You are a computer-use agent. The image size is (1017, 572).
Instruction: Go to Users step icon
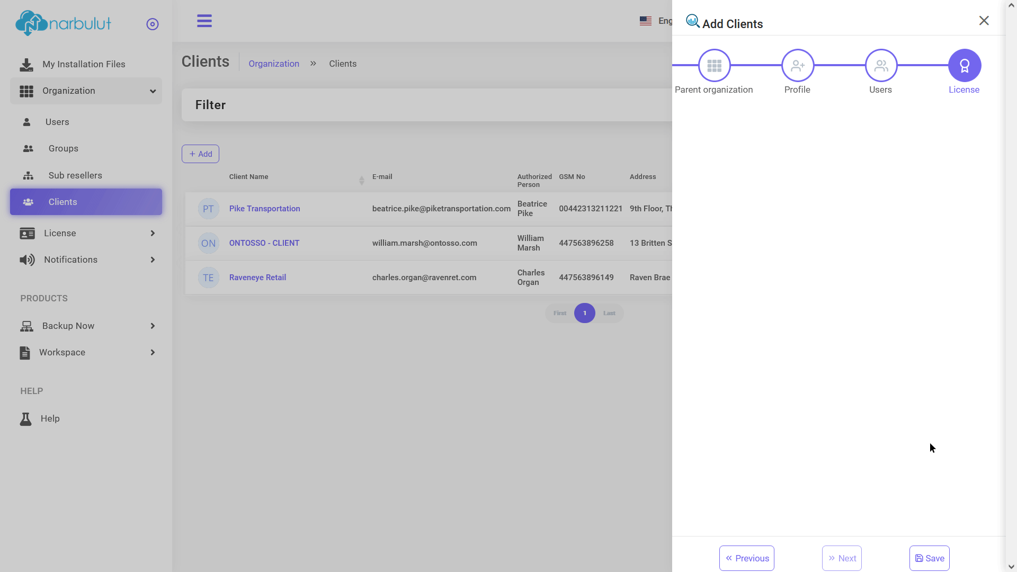click(881, 66)
